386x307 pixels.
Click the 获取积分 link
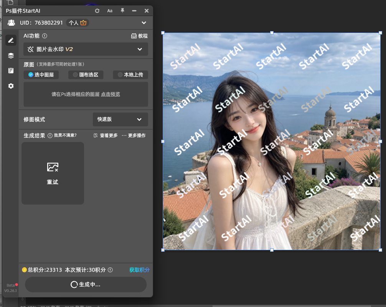pyautogui.click(x=139, y=270)
